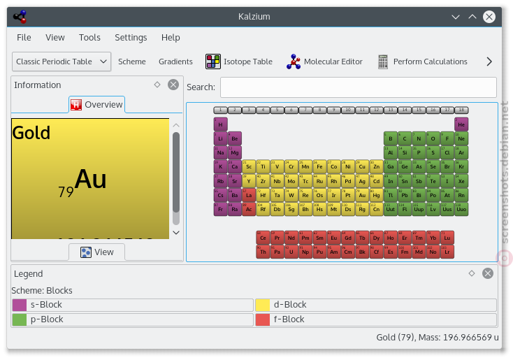
Task: Open the View menu
Action: (55, 38)
